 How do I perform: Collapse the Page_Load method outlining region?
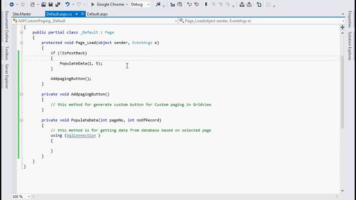point(22,43)
